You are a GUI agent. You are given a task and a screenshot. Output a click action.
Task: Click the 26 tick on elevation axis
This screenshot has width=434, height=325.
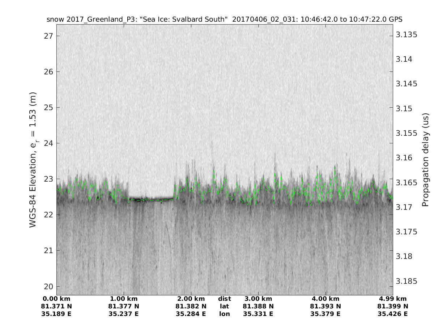(48, 71)
